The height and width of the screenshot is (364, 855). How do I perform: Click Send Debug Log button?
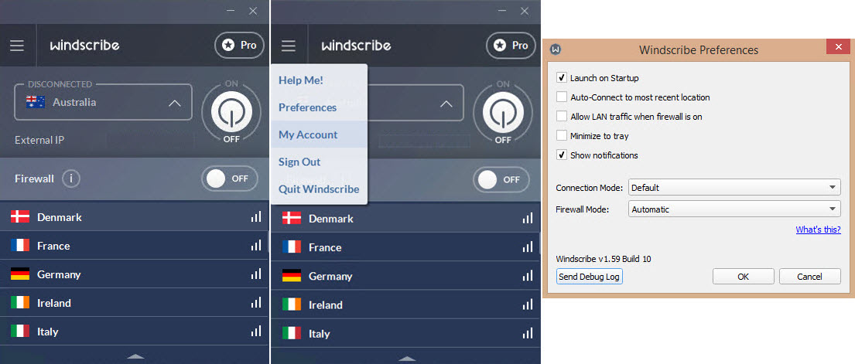[x=590, y=276]
